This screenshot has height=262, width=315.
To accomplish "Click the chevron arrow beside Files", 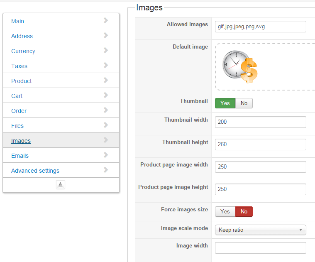I will pyautogui.click(x=106, y=125).
